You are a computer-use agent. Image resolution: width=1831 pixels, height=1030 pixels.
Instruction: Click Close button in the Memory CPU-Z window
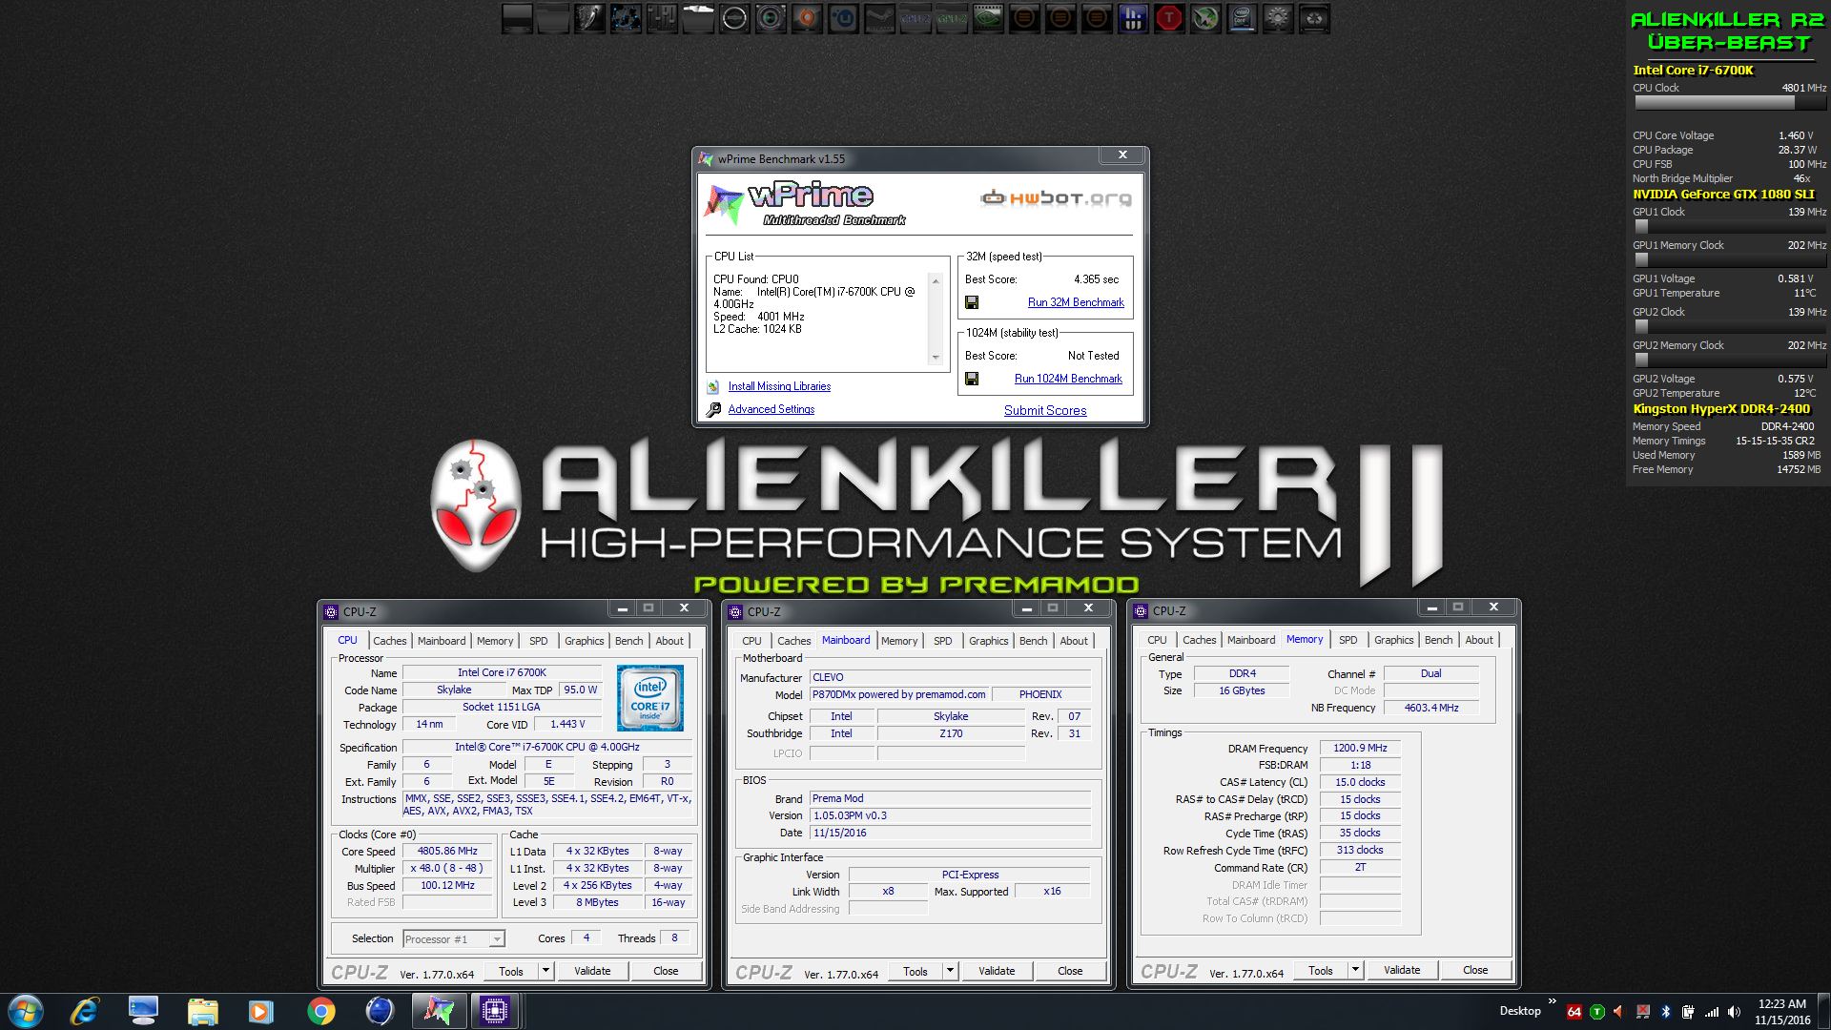click(1475, 970)
